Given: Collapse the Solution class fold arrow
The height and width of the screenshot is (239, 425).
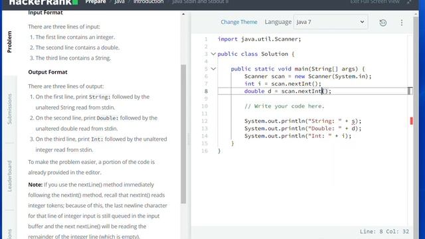Looking at the screenshot, I should pyautogui.click(x=213, y=54).
